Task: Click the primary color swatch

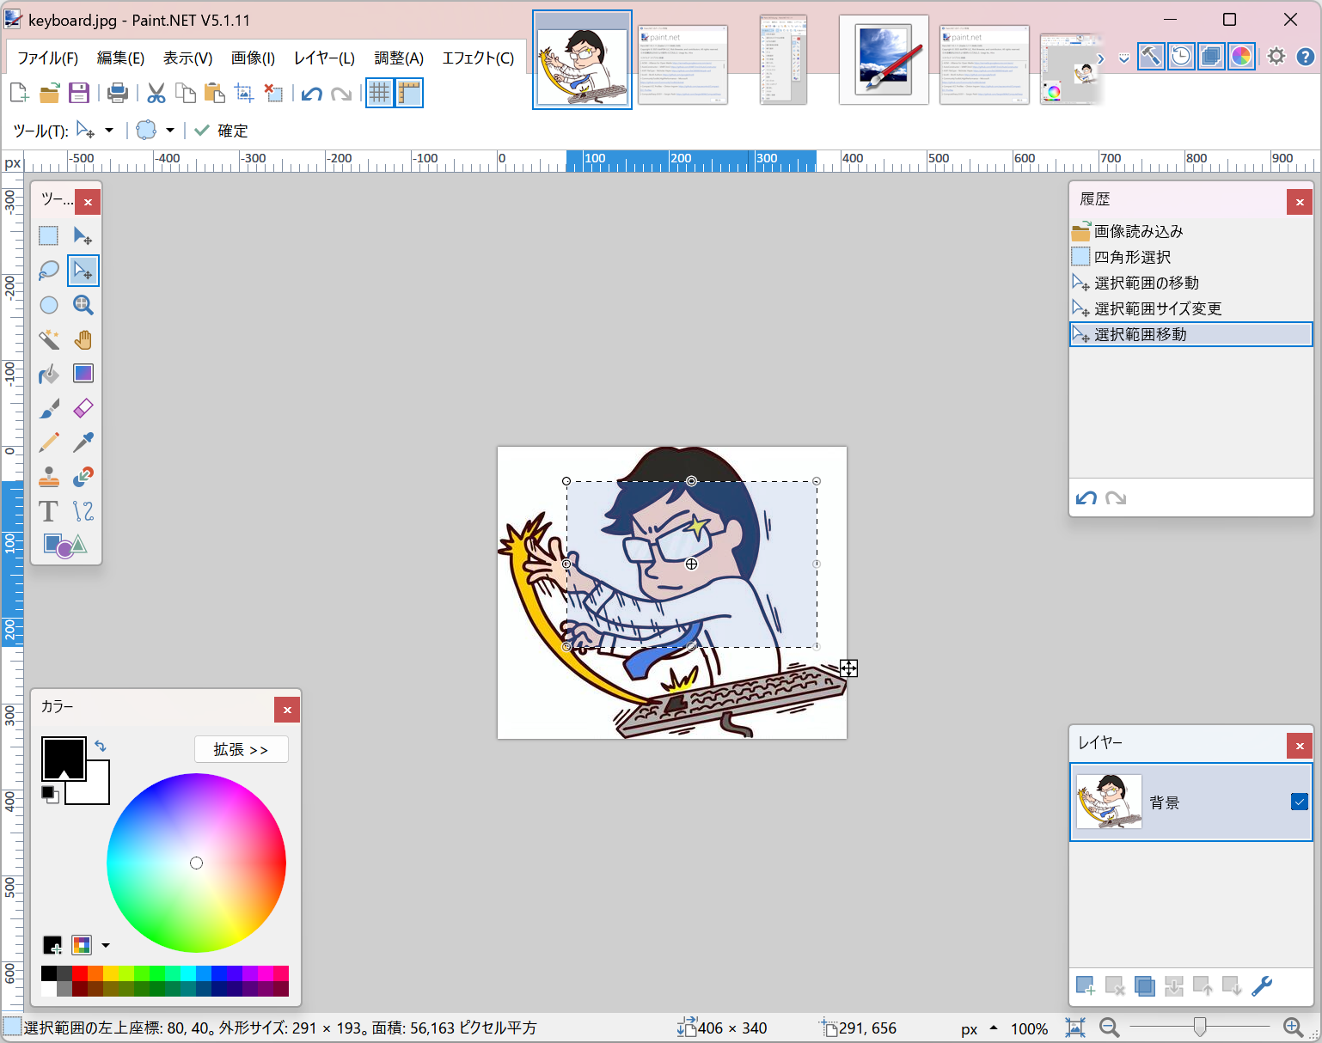Action: coord(64,758)
